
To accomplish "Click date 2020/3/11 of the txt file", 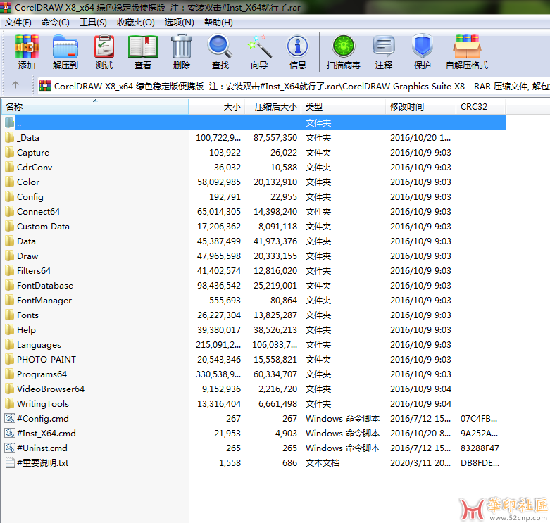I will [420, 462].
